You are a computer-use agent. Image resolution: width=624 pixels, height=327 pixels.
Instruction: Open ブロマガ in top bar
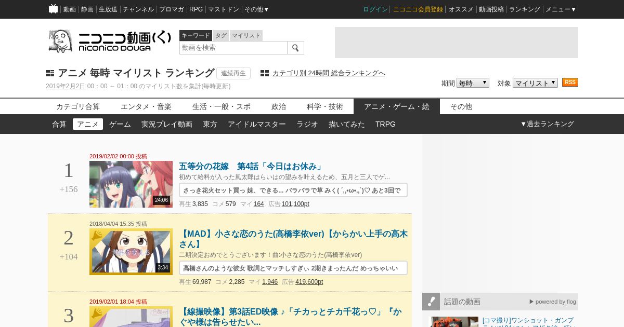(171, 9)
